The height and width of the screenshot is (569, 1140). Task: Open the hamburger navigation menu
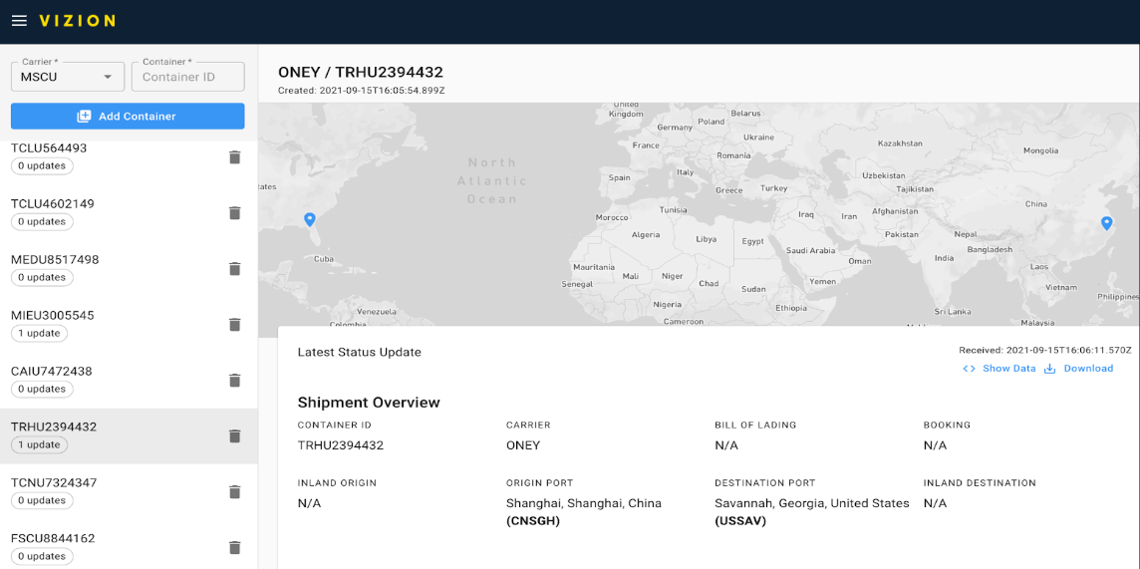point(19,21)
